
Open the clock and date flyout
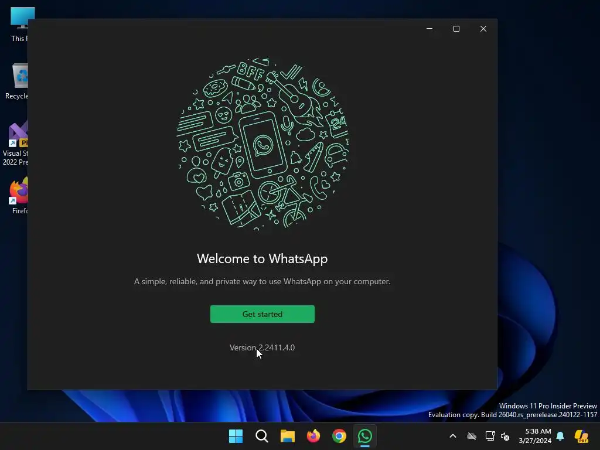point(535,436)
